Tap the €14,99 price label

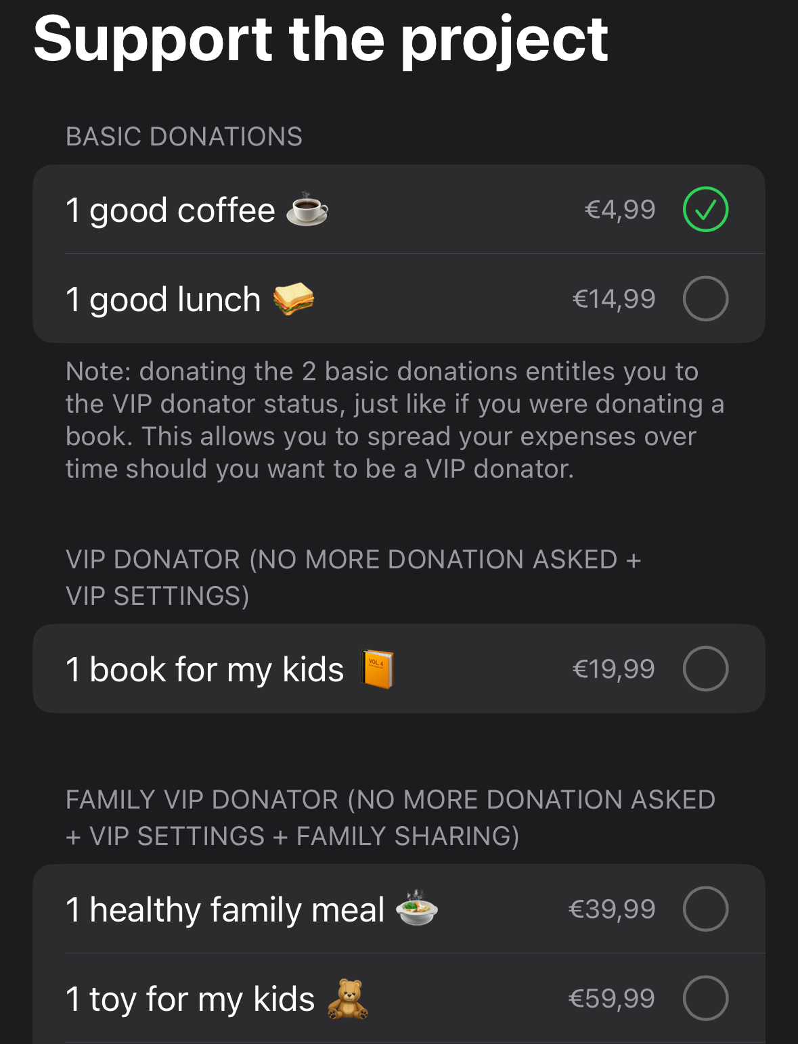point(614,299)
